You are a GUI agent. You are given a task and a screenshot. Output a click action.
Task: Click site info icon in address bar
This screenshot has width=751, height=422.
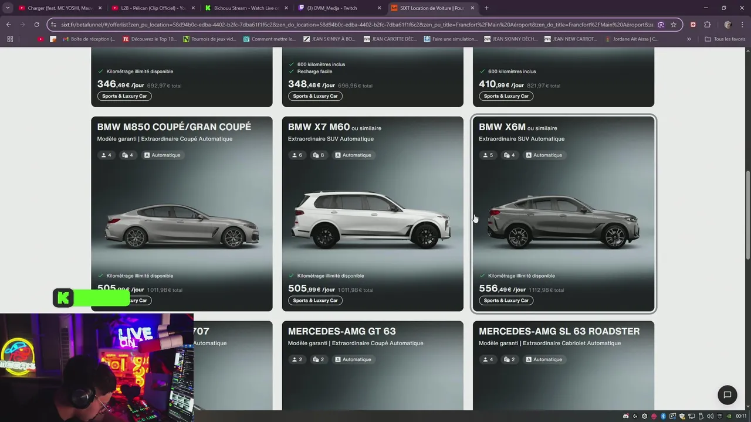54,25
